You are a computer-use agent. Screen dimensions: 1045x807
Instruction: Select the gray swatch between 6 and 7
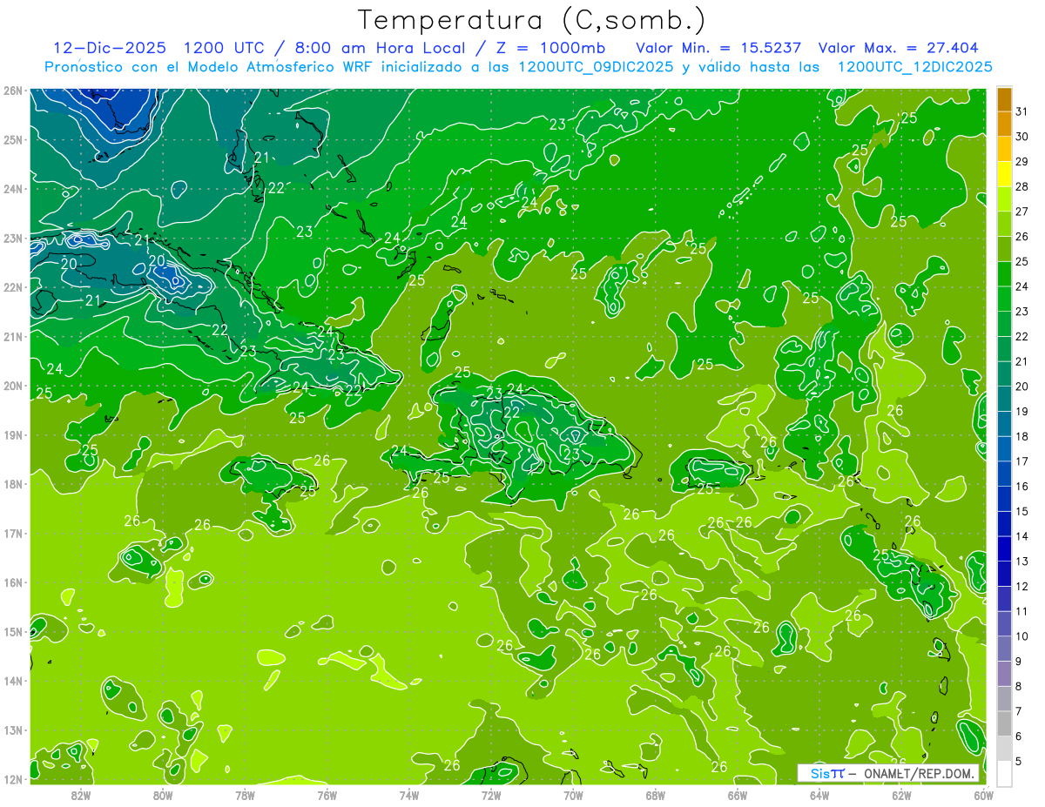point(1004,724)
